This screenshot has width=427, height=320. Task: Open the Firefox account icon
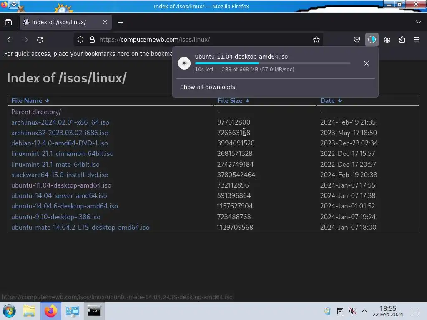tap(387, 40)
